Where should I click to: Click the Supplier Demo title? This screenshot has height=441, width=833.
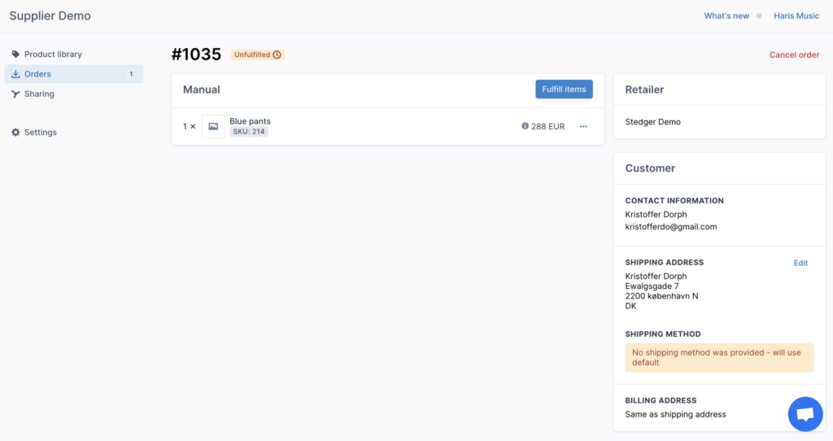(50, 16)
